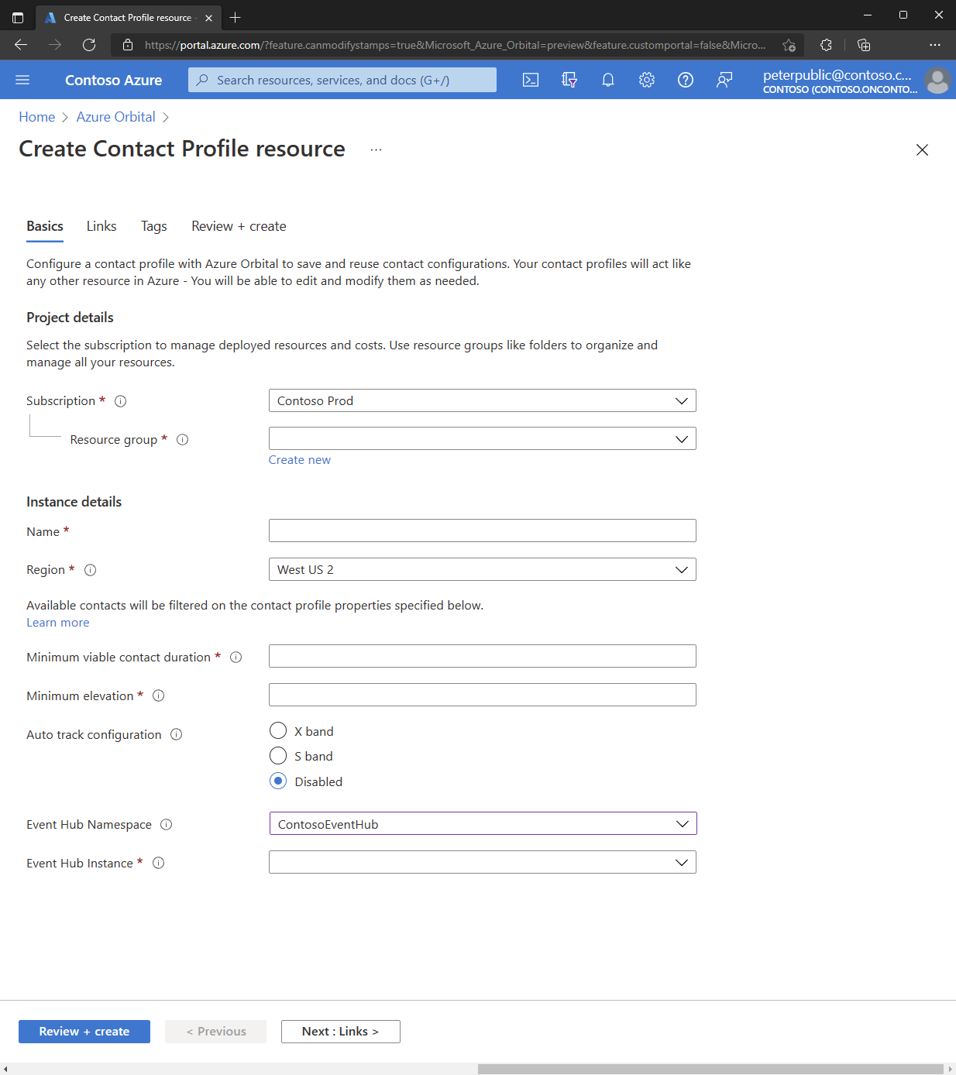Viewport: 956px width, 1075px height.
Task: Add this page to favorites star
Action: coord(789,45)
